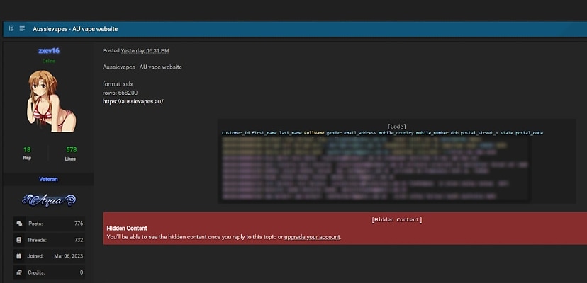Open zxcv16 user profile name

49,51
